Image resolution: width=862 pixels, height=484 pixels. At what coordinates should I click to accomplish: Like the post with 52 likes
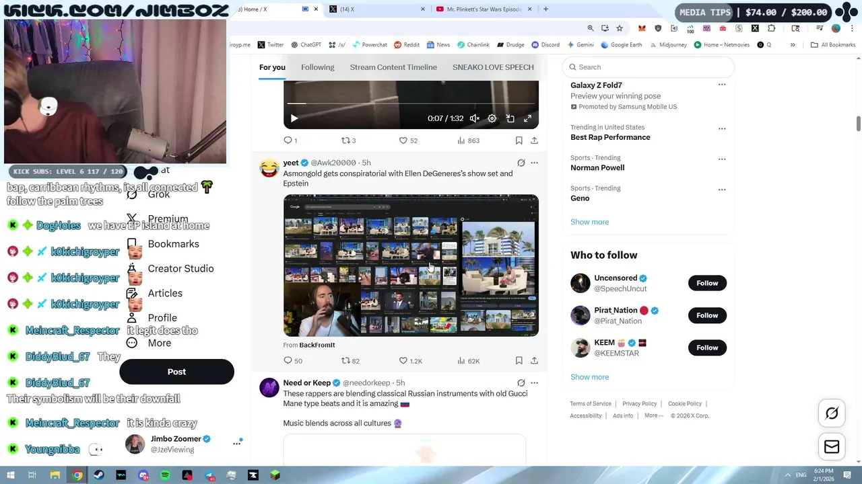click(x=408, y=140)
